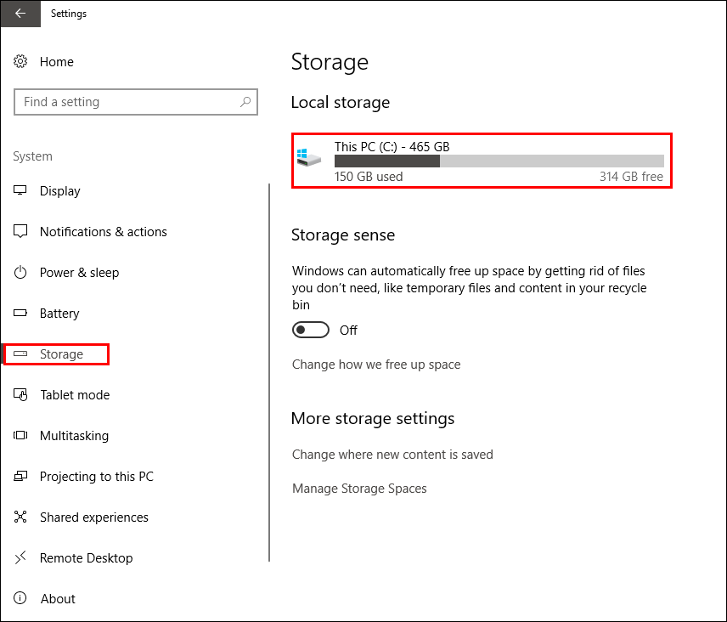Click the sidebar vertical scrollbar
Image resolution: width=727 pixels, height=622 pixels.
269,372
